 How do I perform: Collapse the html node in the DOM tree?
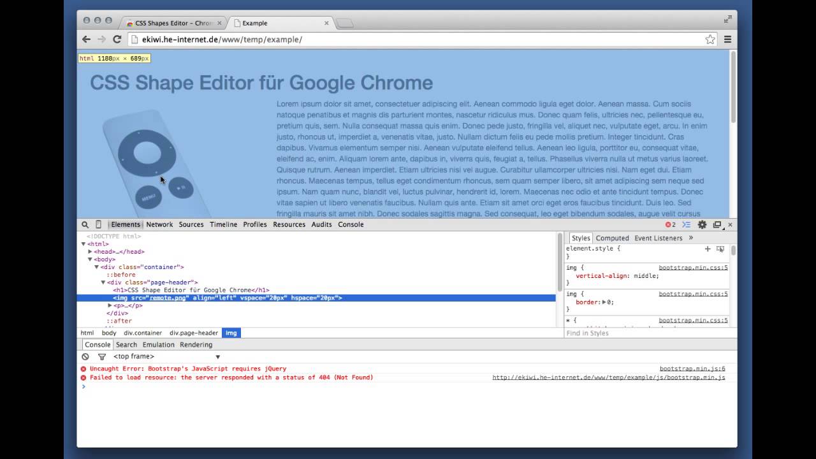click(x=84, y=244)
